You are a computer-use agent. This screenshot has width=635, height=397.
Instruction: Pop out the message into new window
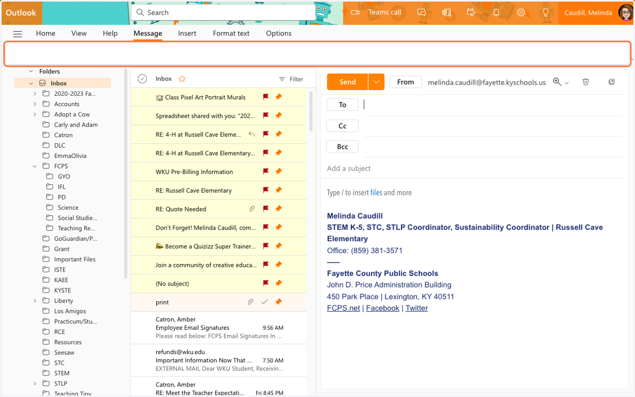pos(612,82)
